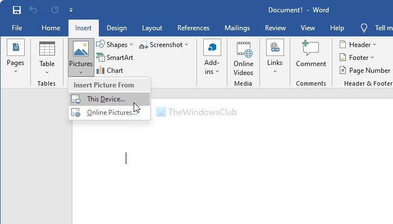Image resolution: width=393 pixels, height=224 pixels.
Task: Open the File tab
Action: [17, 28]
